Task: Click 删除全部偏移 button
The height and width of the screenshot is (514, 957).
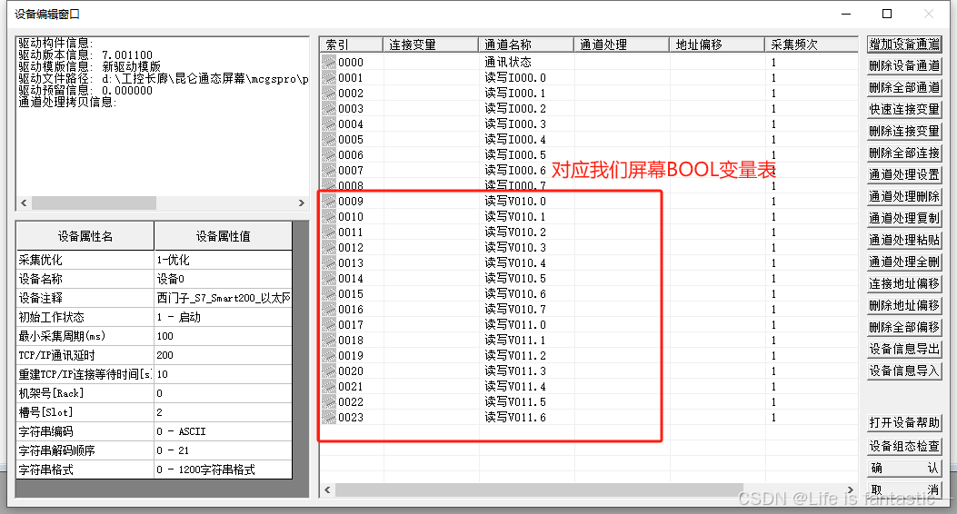Action: tap(904, 328)
